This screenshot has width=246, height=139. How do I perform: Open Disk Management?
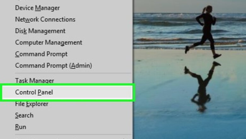point(40,31)
